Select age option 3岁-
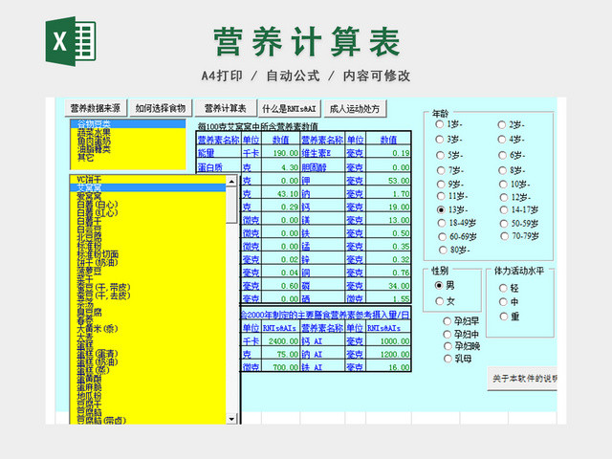 pyautogui.click(x=440, y=140)
